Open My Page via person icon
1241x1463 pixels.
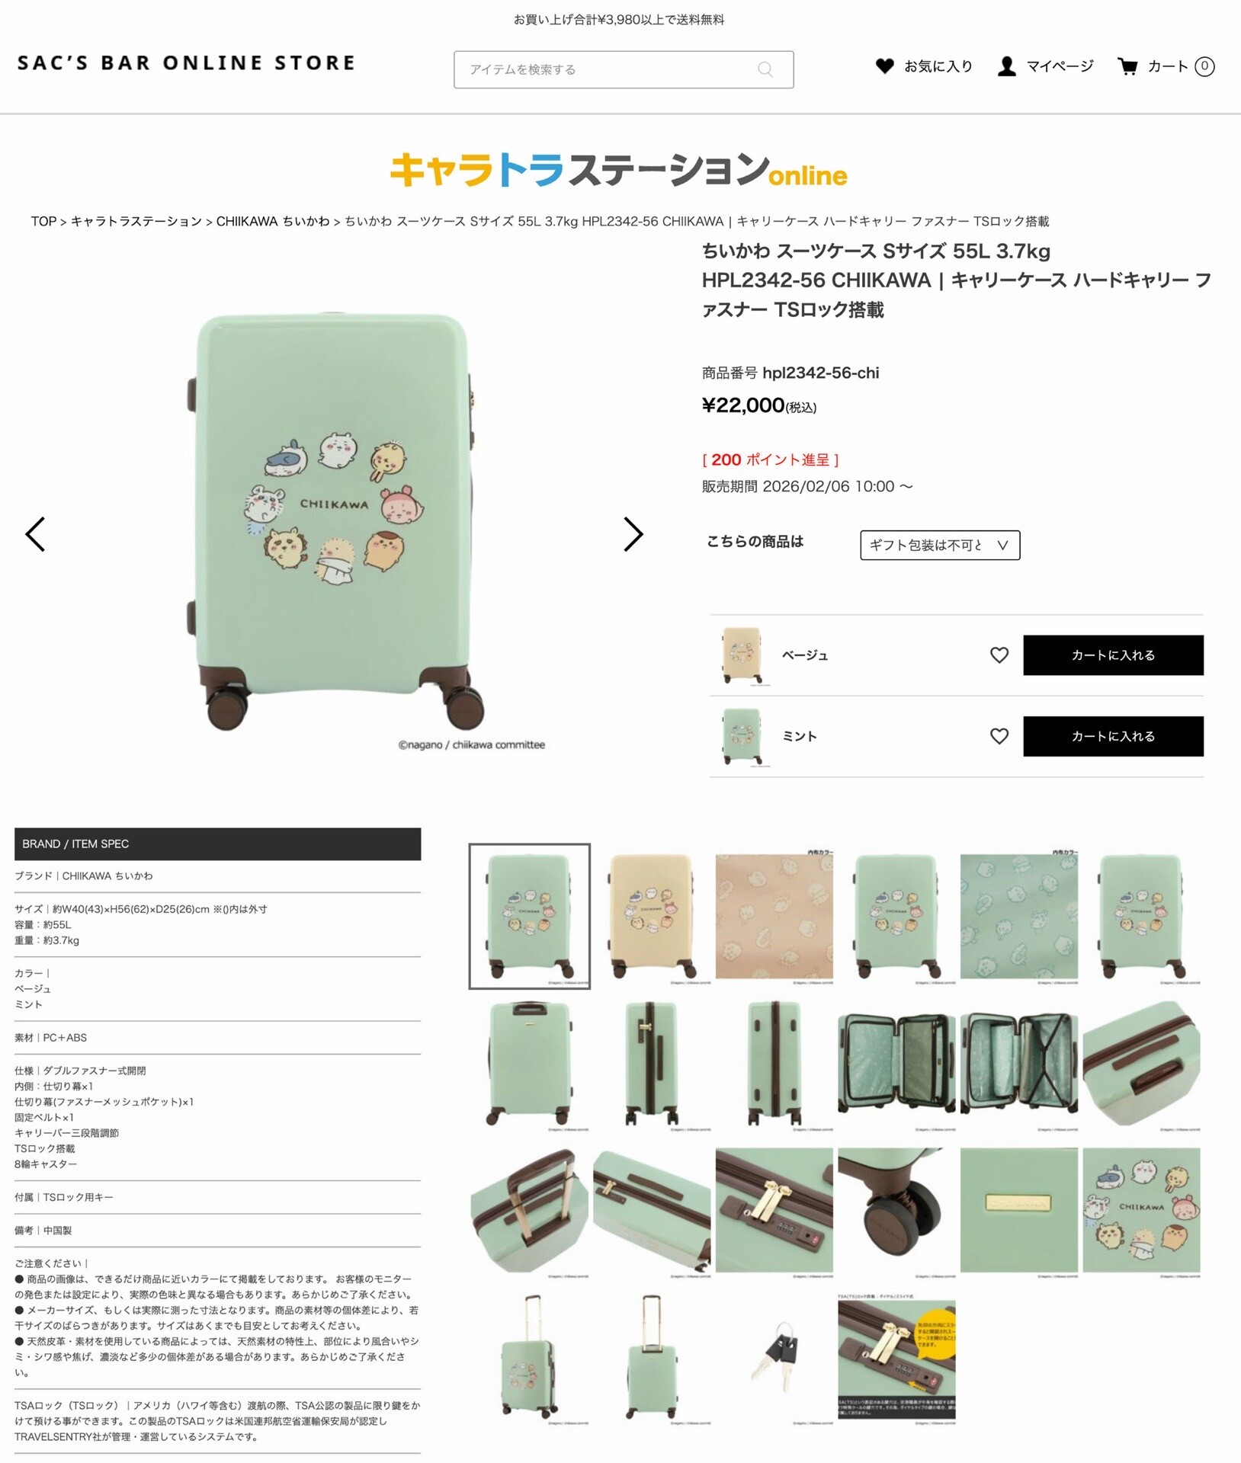(1007, 66)
